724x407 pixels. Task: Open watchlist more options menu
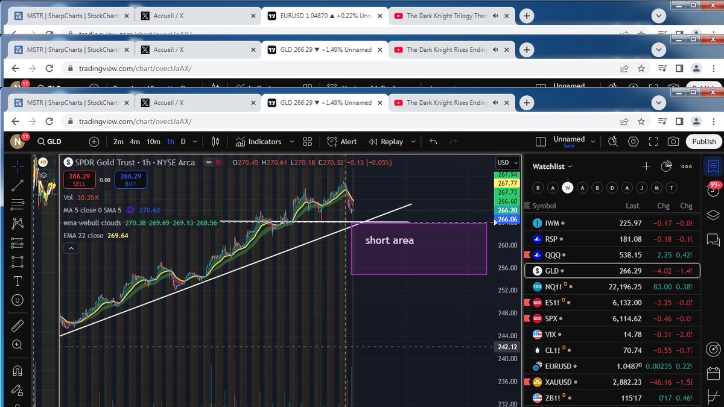[x=687, y=166]
